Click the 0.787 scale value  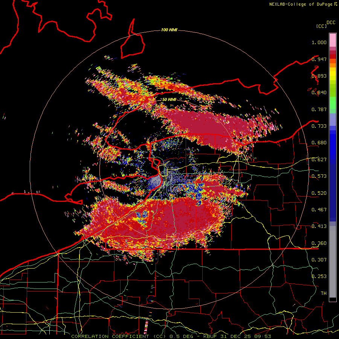319,109
